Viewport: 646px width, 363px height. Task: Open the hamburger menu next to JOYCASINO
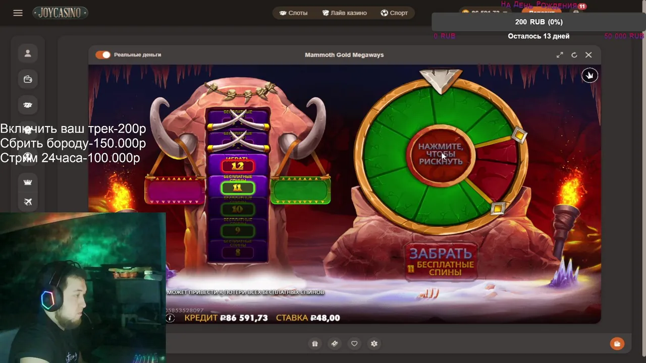tap(18, 13)
